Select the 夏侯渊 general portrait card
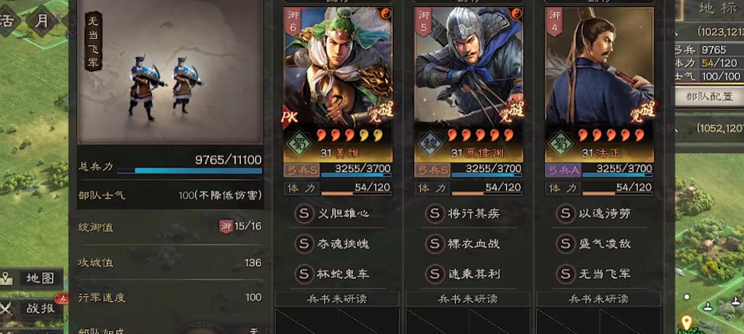744x334 pixels. tap(468, 84)
